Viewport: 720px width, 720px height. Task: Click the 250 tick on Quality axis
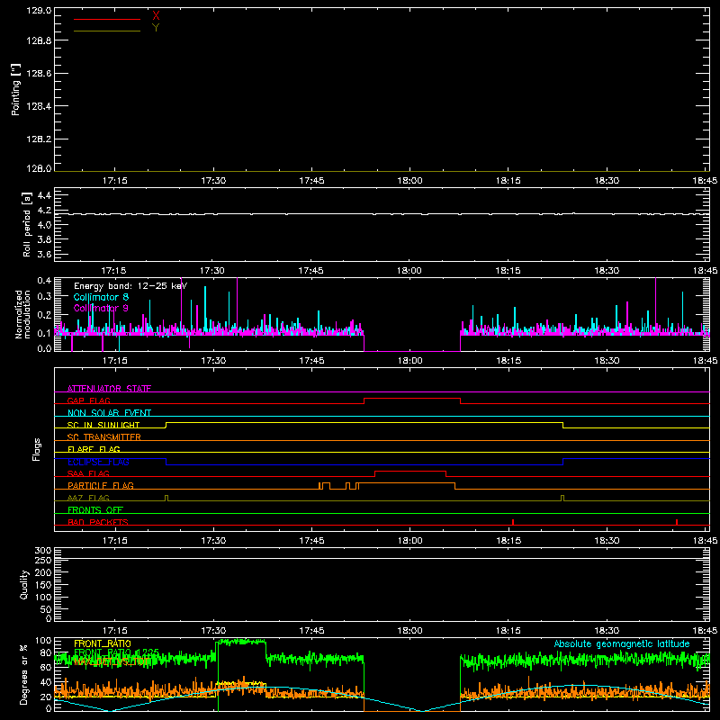coord(42,561)
